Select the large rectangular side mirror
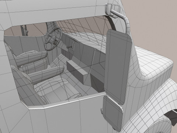 tap(118, 67)
